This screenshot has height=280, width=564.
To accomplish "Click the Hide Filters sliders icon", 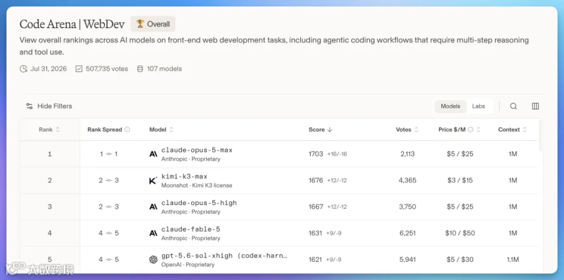I will pos(29,106).
